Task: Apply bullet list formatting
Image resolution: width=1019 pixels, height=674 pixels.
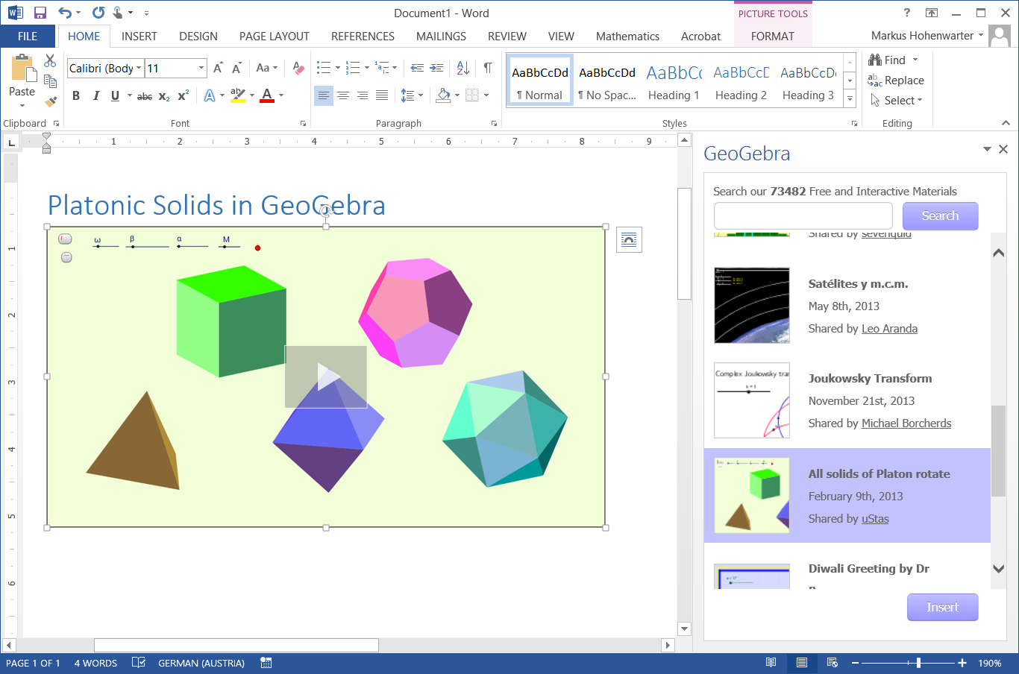Action: (322, 67)
